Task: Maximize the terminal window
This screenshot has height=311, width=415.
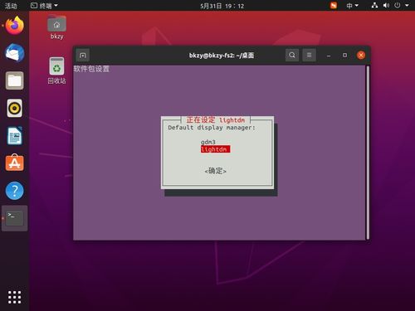Action: click(x=344, y=56)
